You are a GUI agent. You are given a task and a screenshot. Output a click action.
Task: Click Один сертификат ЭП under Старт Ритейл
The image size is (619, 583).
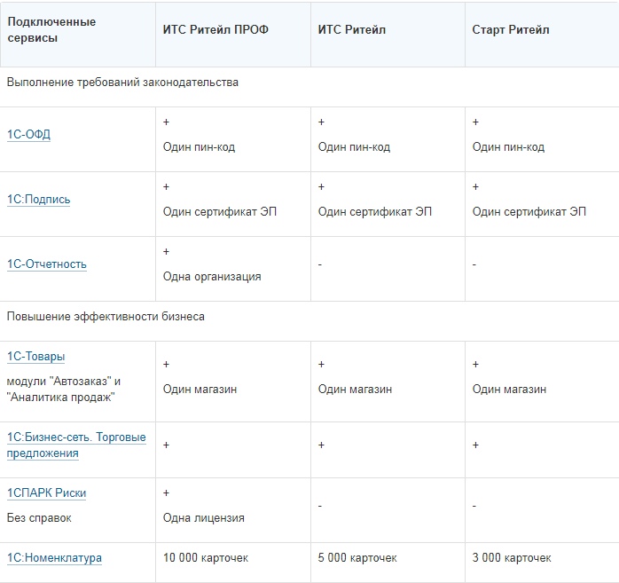click(x=529, y=212)
